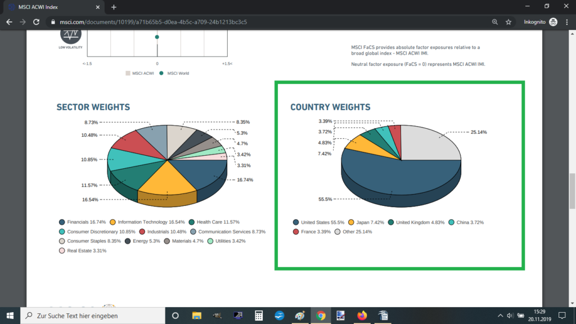Click the Consumer Discretionary 10.85% legend label
The image size is (576, 324).
[101, 232]
